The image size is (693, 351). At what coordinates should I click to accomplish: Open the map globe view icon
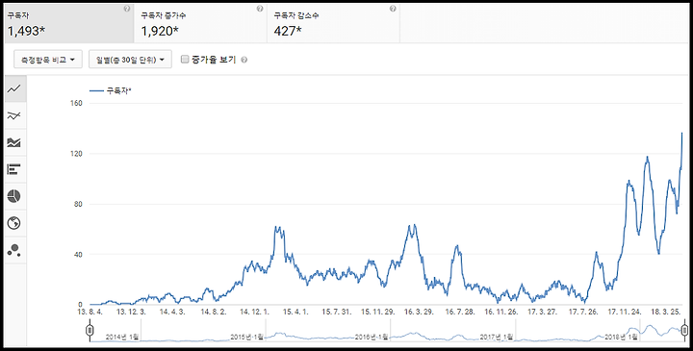(14, 223)
